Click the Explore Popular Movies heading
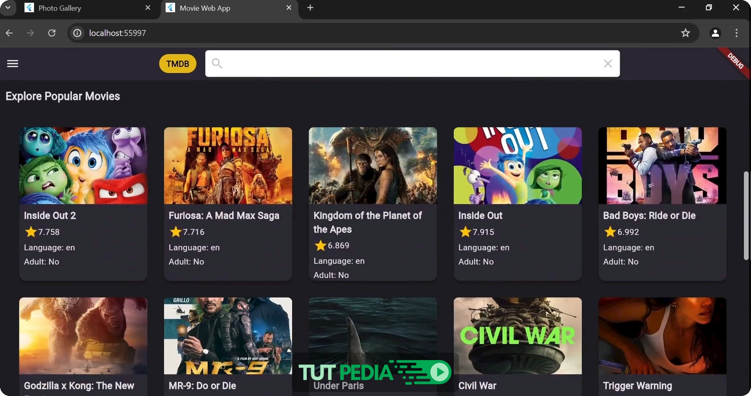The height and width of the screenshot is (396, 751). (x=63, y=96)
